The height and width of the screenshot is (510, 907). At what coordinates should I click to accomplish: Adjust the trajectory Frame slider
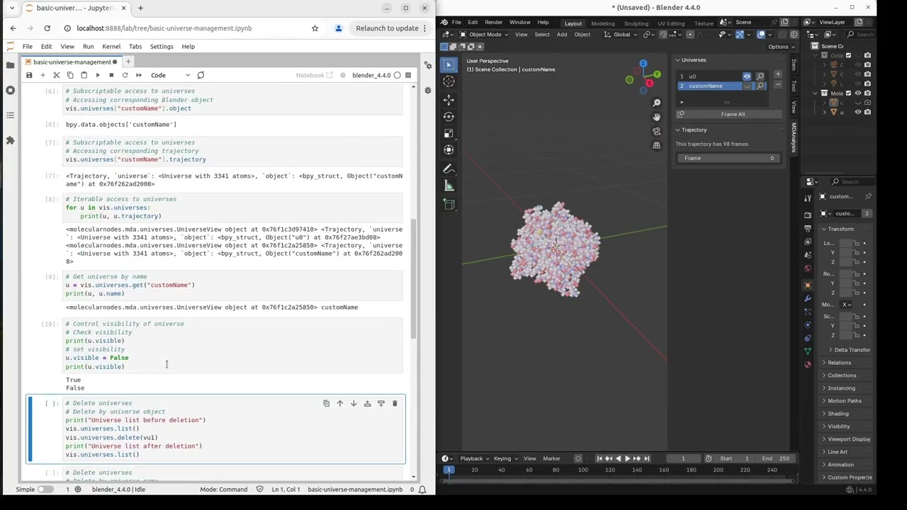click(728, 158)
